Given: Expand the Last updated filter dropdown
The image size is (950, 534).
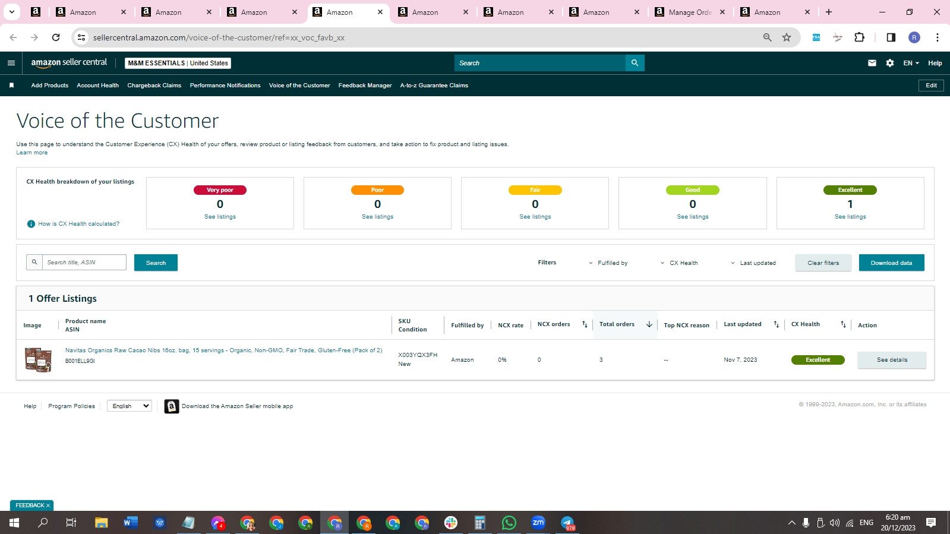Looking at the screenshot, I should (x=753, y=263).
